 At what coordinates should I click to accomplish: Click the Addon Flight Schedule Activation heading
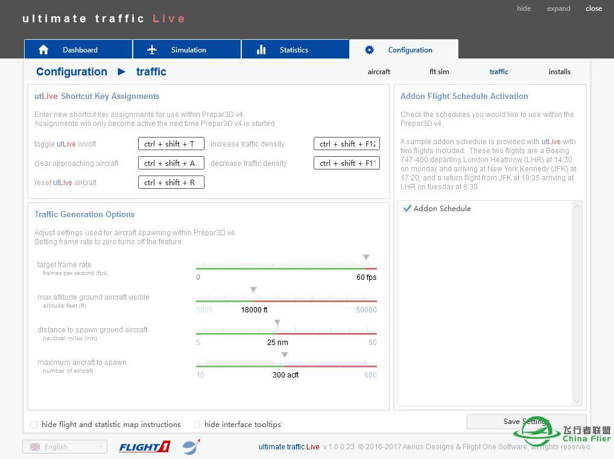(x=464, y=96)
